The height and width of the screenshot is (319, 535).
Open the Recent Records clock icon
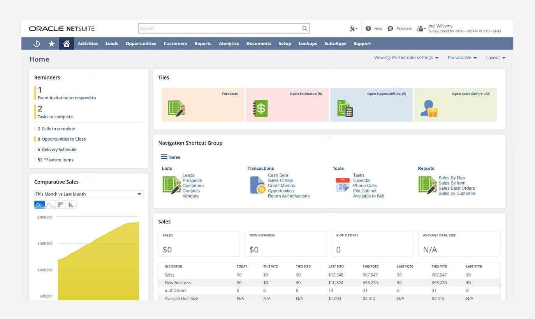37,44
